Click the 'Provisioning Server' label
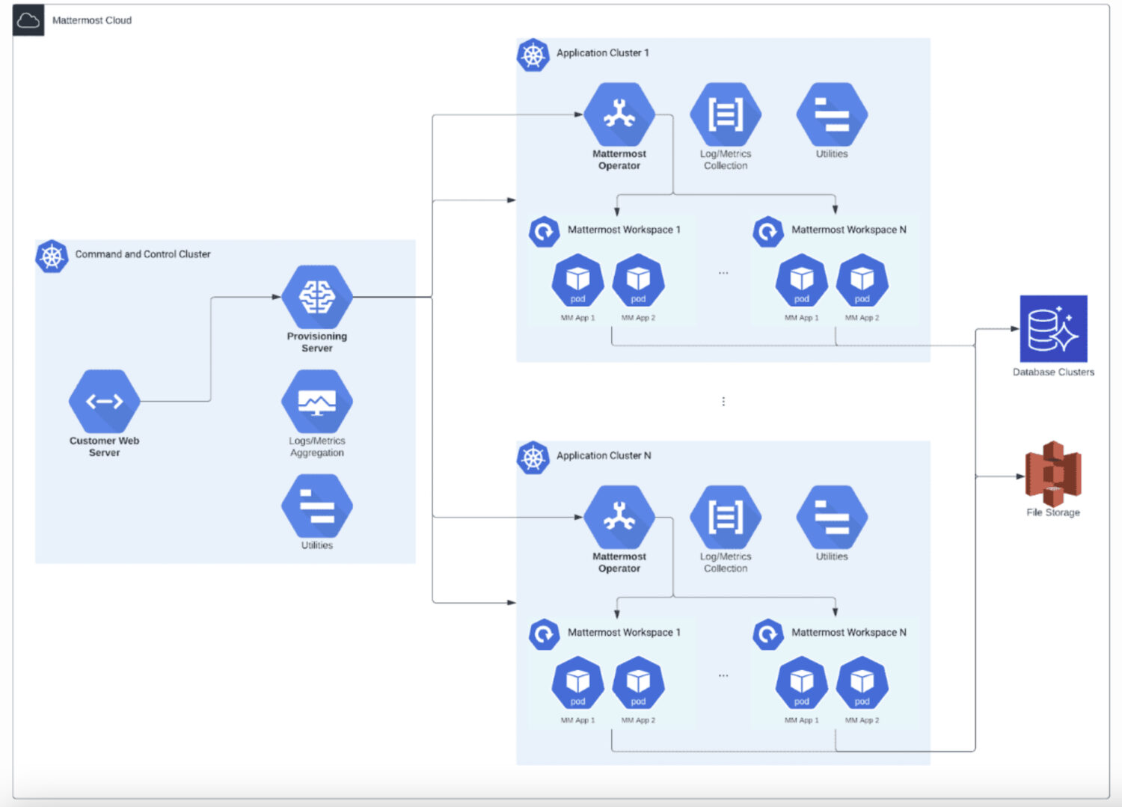The width and height of the screenshot is (1122, 807). (x=317, y=343)
